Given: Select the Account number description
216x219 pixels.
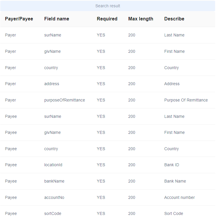Looking at the screenshot, I should pos(180,198).
